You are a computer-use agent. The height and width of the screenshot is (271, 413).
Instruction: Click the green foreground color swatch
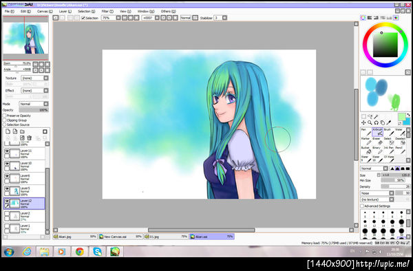[x=401, y=117]
